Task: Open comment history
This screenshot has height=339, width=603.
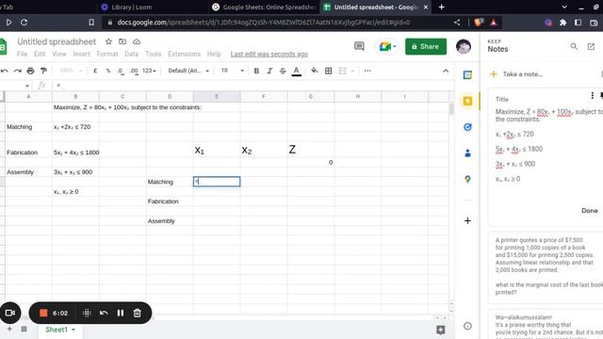Action: tap(359, 46)
